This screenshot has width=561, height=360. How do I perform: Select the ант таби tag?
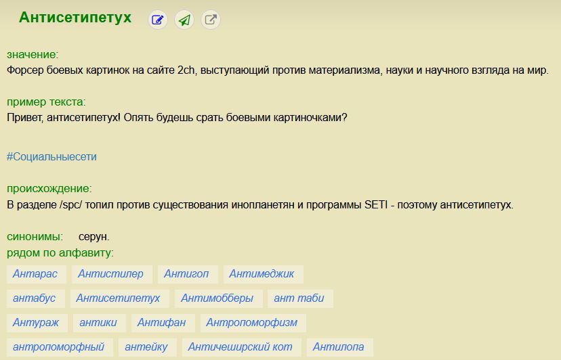point(299,298)
